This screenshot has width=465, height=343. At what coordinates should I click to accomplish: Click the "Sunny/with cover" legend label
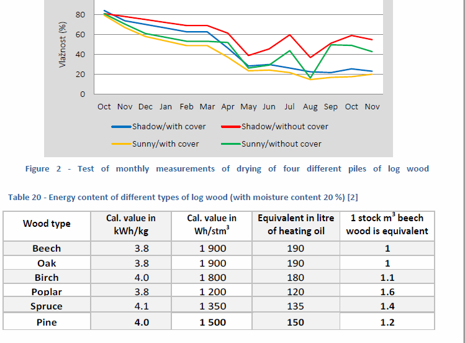pyautogui.click(x=165, y=144)
